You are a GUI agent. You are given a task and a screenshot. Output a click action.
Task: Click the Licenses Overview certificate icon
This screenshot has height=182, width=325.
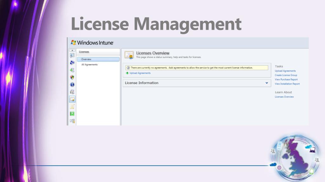pyautogui.click(x=129, y=55)
